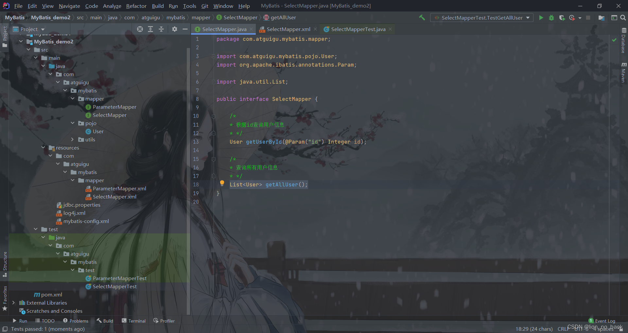
Task: Click the Project tree vertical scrollbar
Action: 188,180
